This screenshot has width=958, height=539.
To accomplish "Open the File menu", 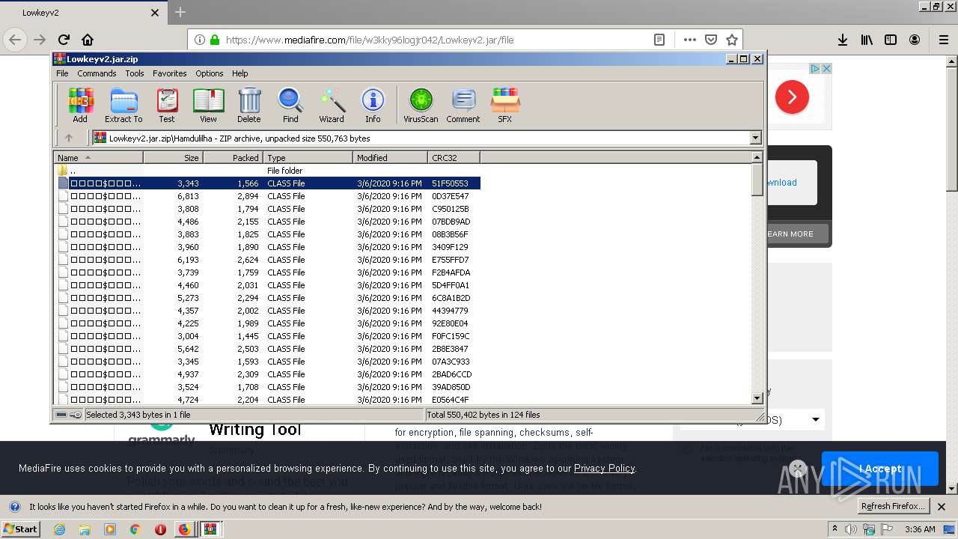I will pos(62,73).
